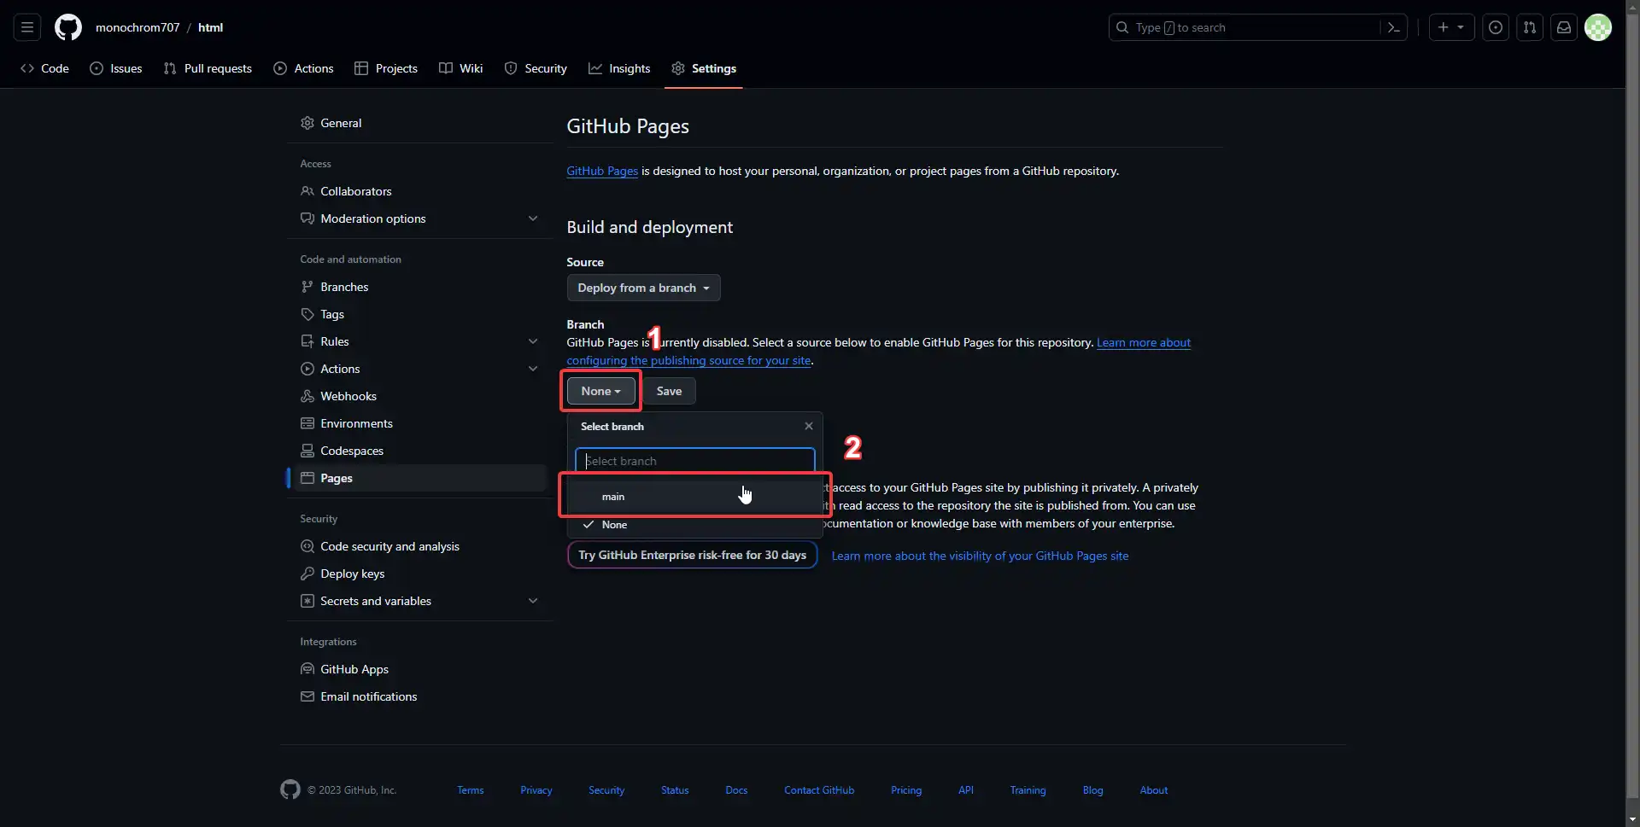The width and height of the screenshot is (1640, 827).
Task: Click the footer GitHub logo
Action: [290, 789]
